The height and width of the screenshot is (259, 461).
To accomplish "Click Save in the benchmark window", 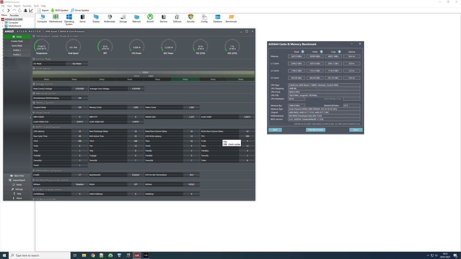I will point(275,129).
